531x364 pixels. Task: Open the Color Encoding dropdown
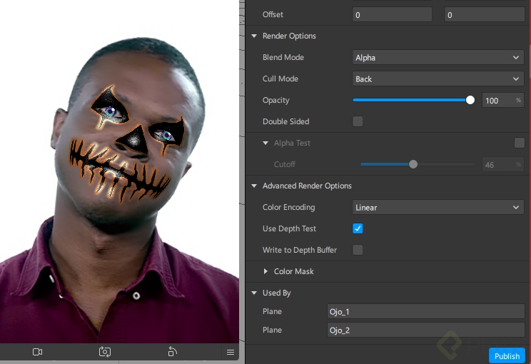pyautogui.click(x=438, y=207)
